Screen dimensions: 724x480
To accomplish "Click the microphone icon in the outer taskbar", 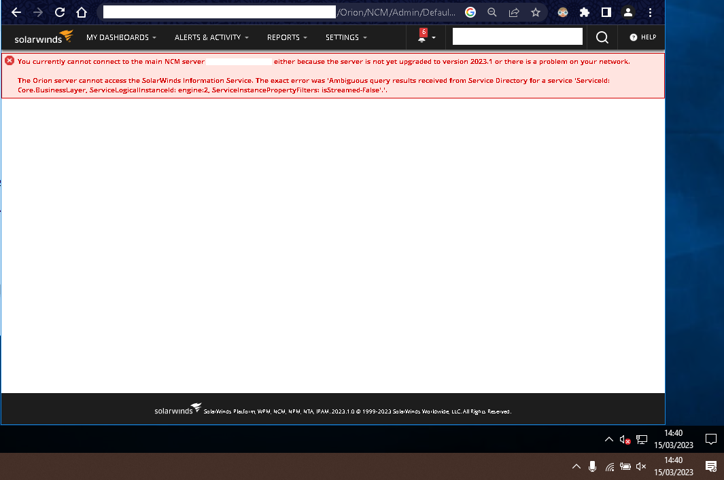I will point(592,466).
